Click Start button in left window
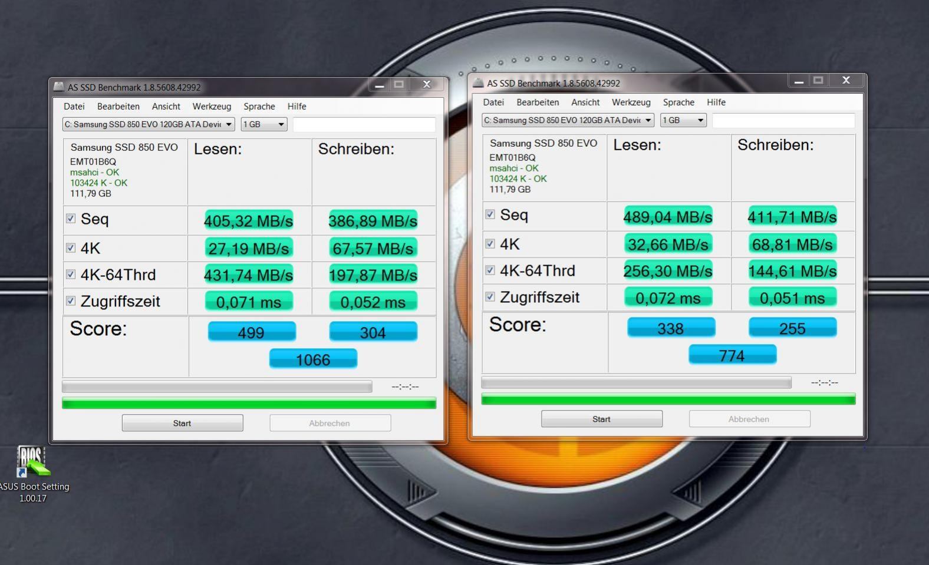The width and height of the screenshot is (929, 565). point(182,423)
